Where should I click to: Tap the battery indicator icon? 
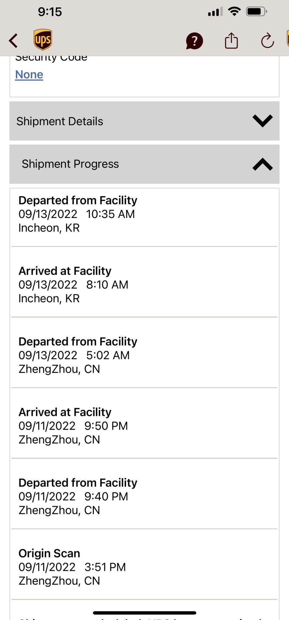(x=256, y=12)
